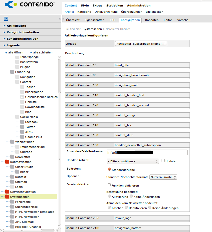Viewport: 212px width, 232px height.
Task: Click the Contenido logo
Action: [29, 4]
